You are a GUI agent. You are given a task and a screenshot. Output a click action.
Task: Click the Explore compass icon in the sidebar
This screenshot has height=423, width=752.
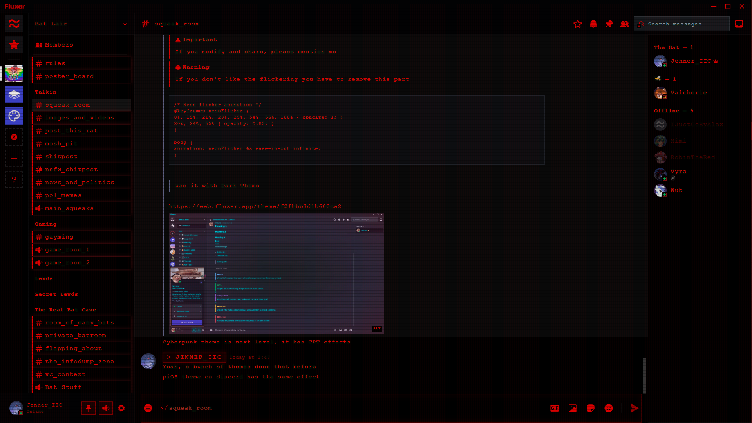(x=14, y=137)
